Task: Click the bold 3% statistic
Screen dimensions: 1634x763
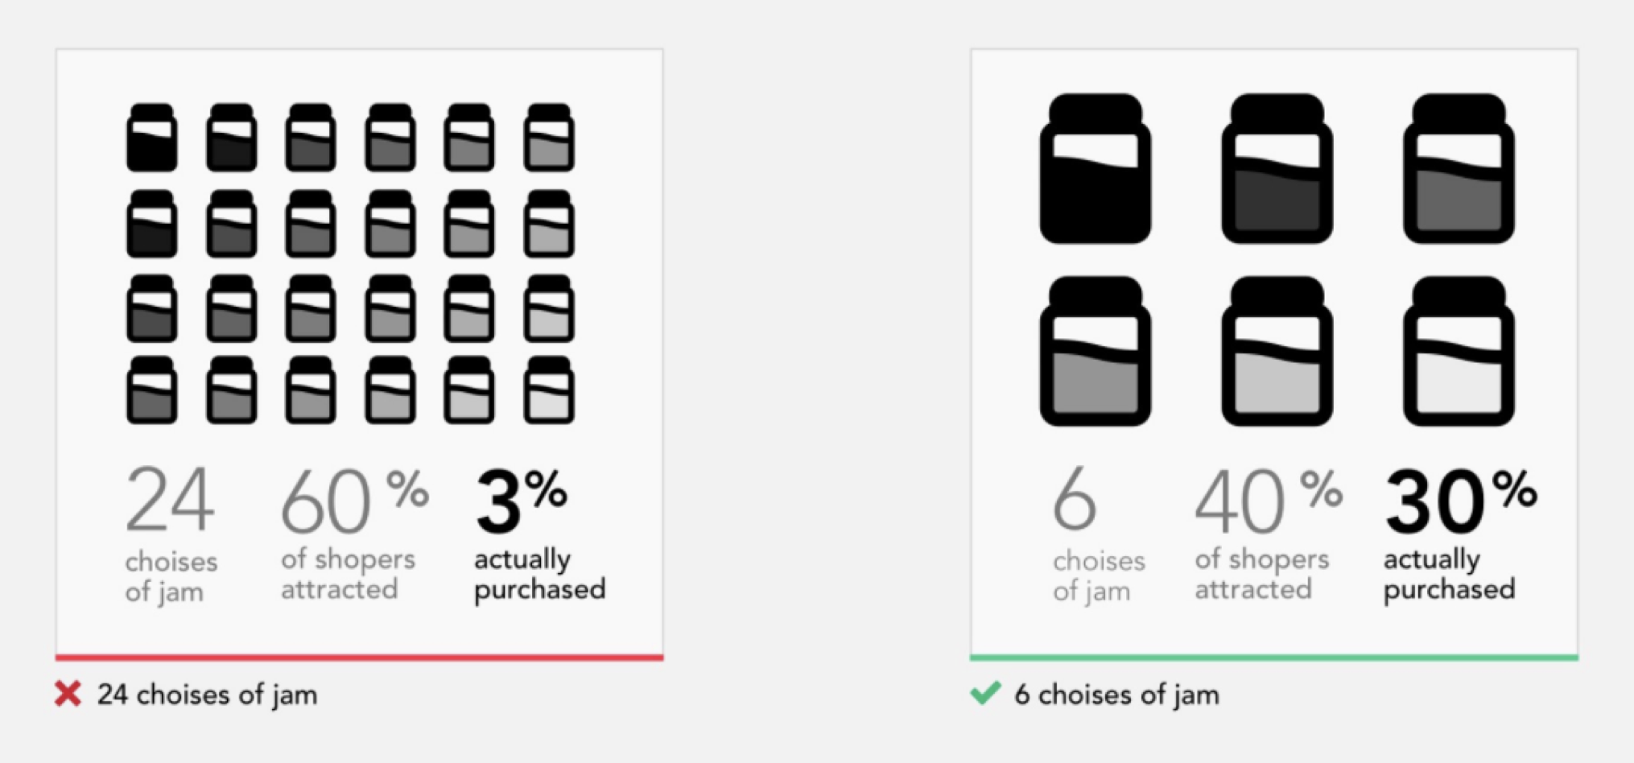Action: [x=522, y=501]
